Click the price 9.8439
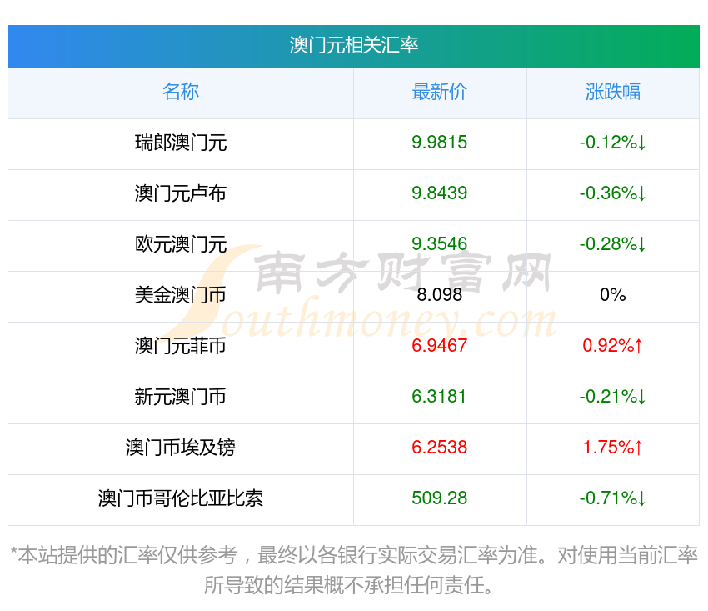The height and width of the screenshot is (611, 708). [x=439, y=193]
